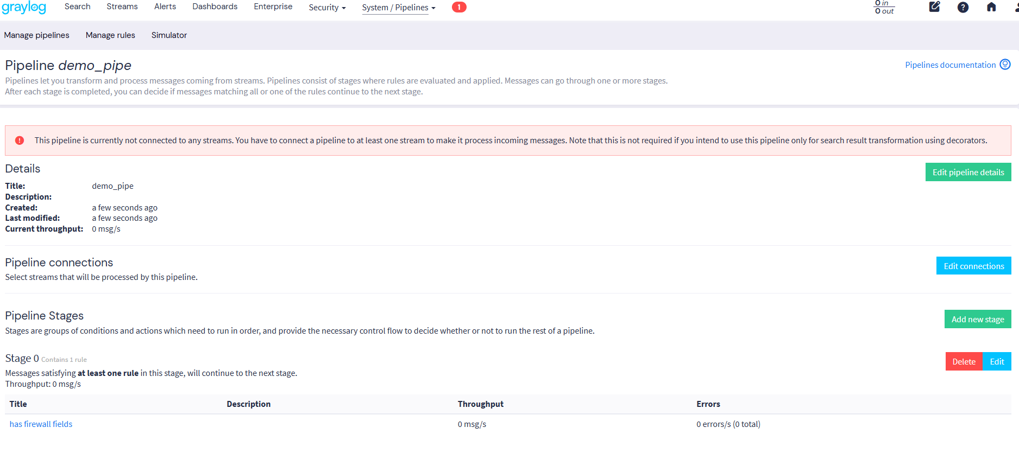Click the red notification badge
The height and width of the screenshot is (453, 1019).
tap(459, 7)
